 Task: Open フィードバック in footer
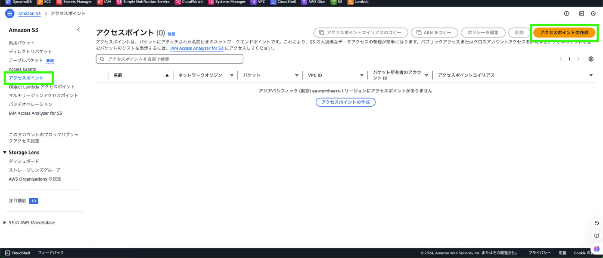tap(51, 253)
